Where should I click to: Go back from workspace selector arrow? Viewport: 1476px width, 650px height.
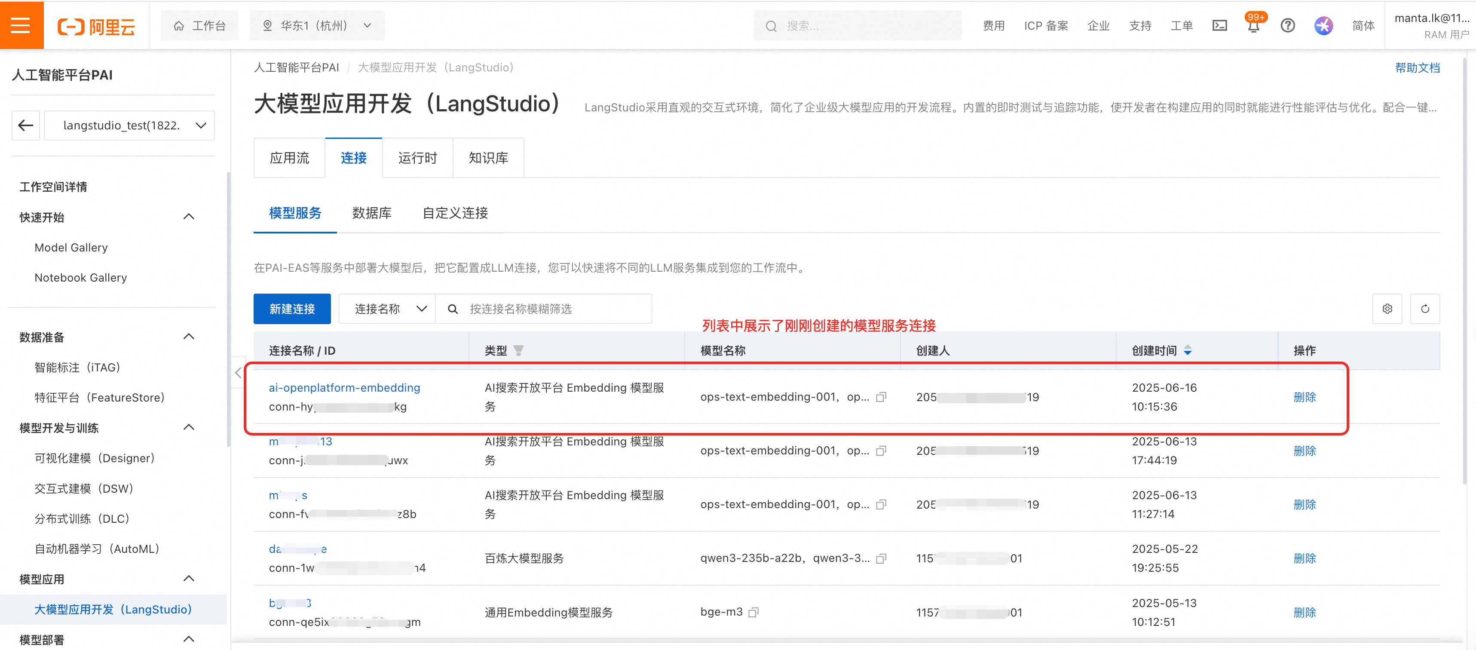[x=26, y=126]
